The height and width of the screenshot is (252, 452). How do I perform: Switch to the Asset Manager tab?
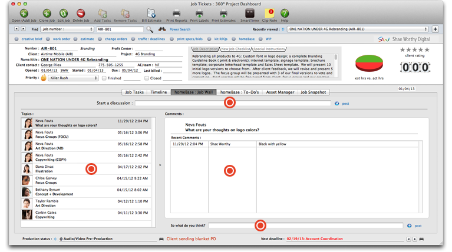279,92
